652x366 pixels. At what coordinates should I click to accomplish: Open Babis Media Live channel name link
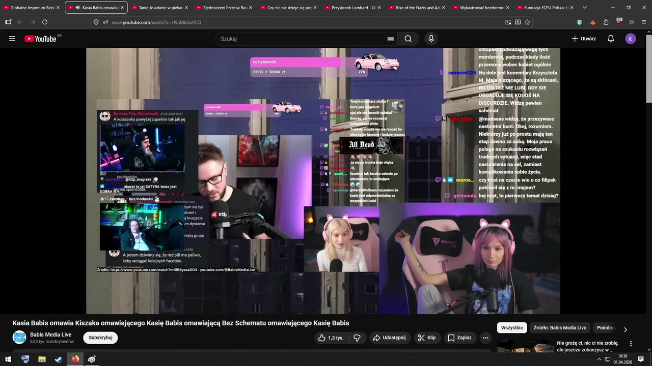click(x=50, y=334)
